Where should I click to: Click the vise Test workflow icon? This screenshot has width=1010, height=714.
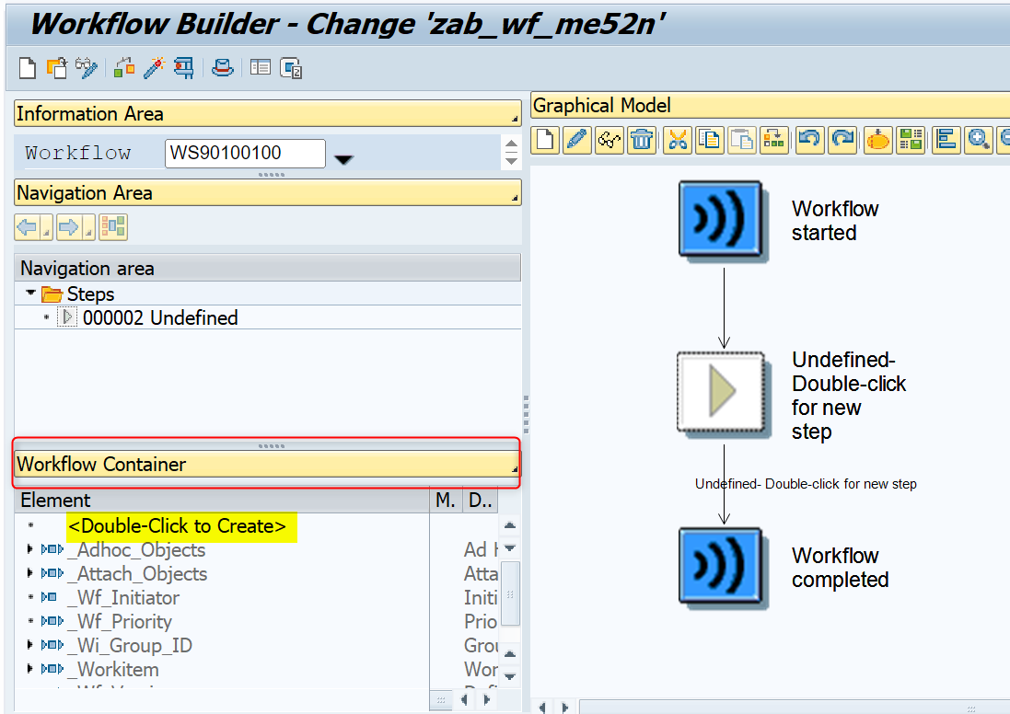183,67
